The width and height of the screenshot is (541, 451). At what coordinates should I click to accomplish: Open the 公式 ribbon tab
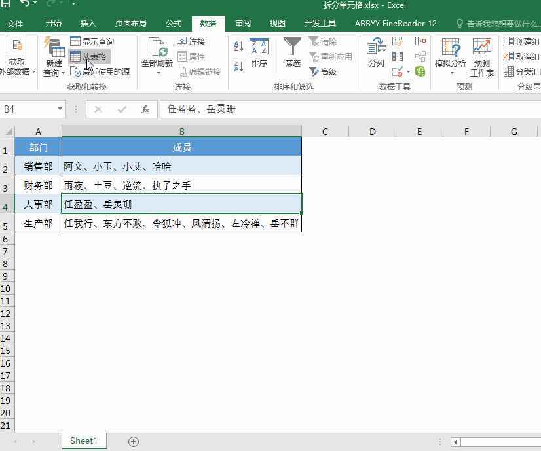click(x=172, y=24)
